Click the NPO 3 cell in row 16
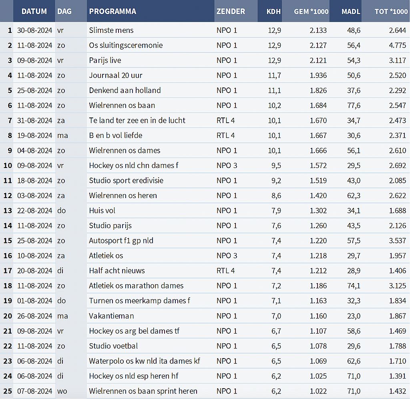Screen dimensions: 410x399 227,256
